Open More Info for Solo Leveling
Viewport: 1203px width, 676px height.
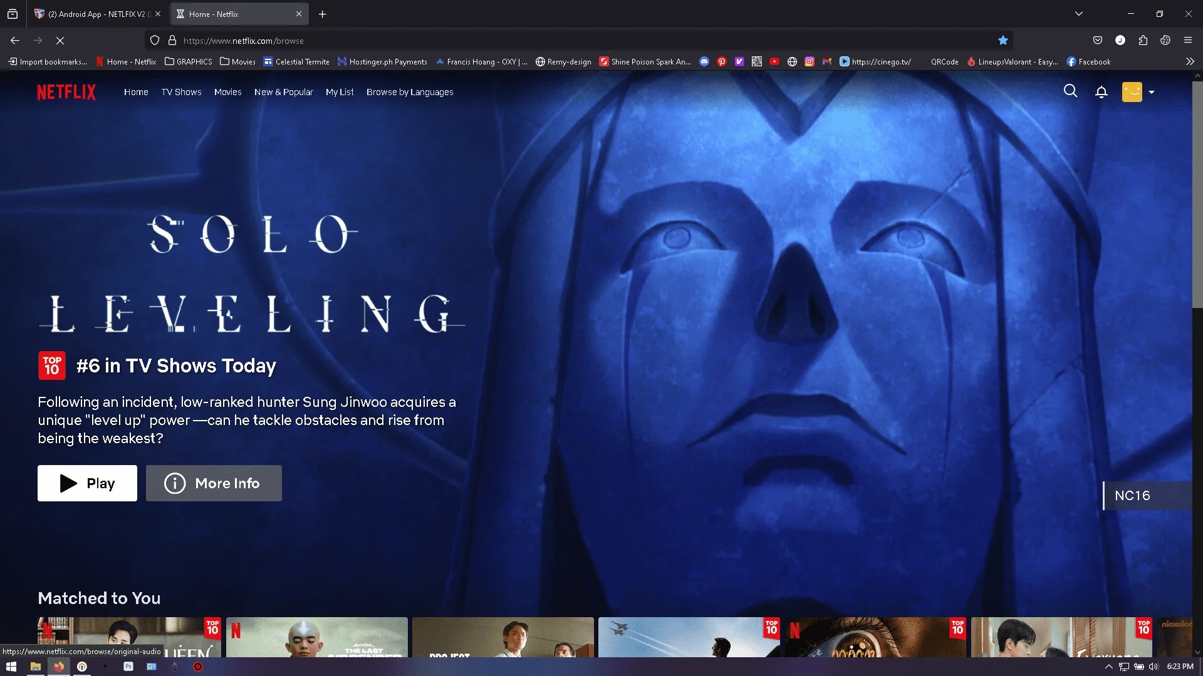click(x=214, y=483)
